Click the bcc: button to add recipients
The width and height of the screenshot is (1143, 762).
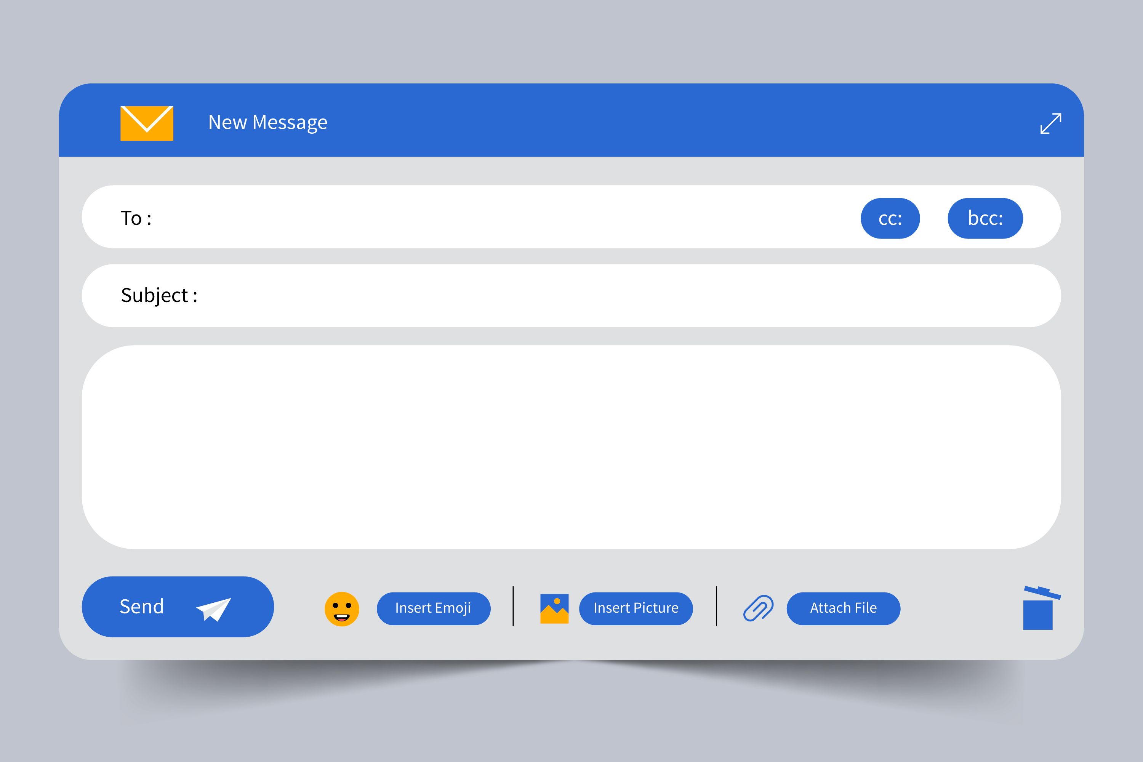tap(986, 219)
